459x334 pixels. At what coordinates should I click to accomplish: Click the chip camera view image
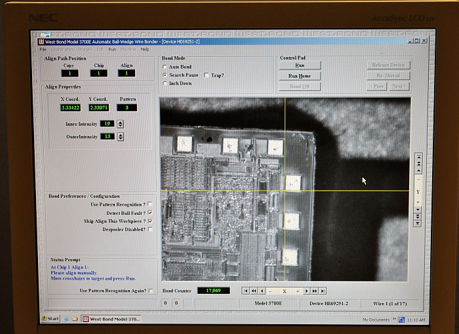pyautogui.click(x=285, y=189)
